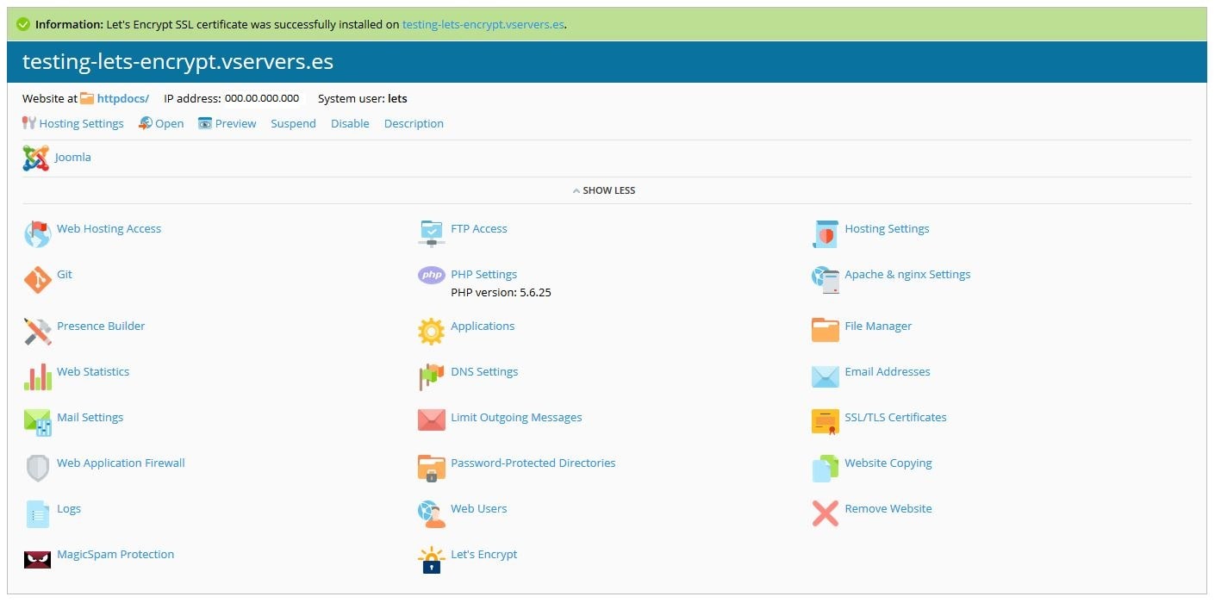Open the Apache & nginx Settings link
1215x603 pixels.
(907, 274)
